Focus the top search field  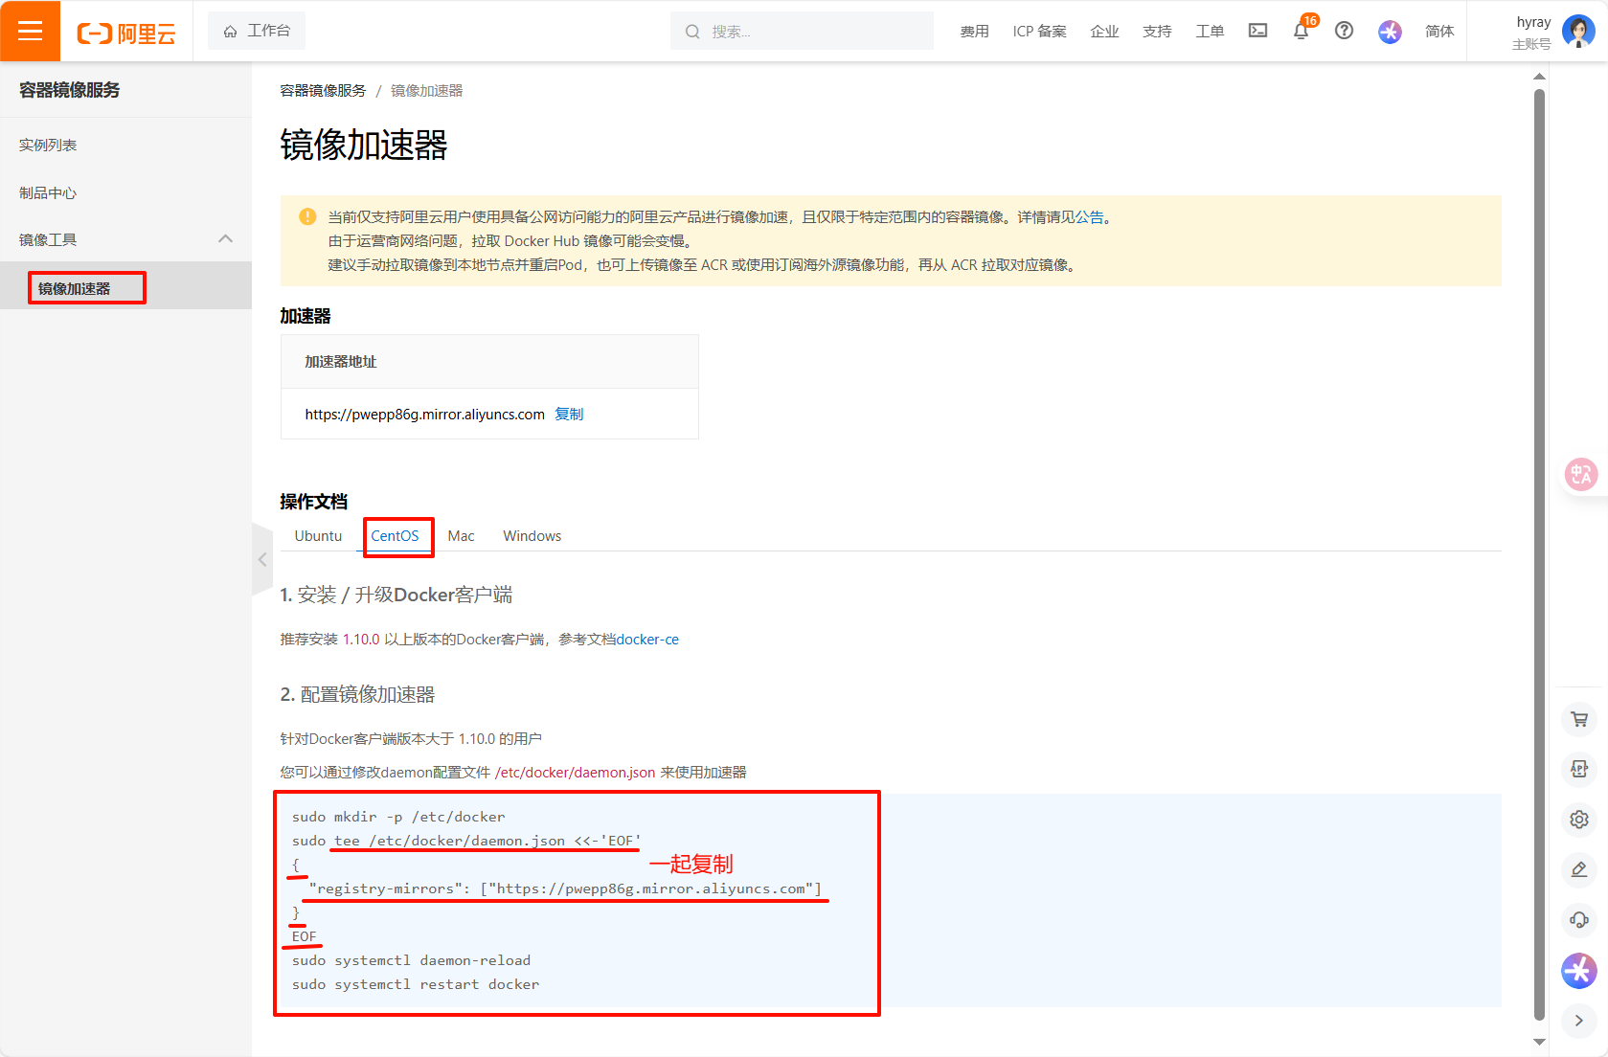pos(802,31)
